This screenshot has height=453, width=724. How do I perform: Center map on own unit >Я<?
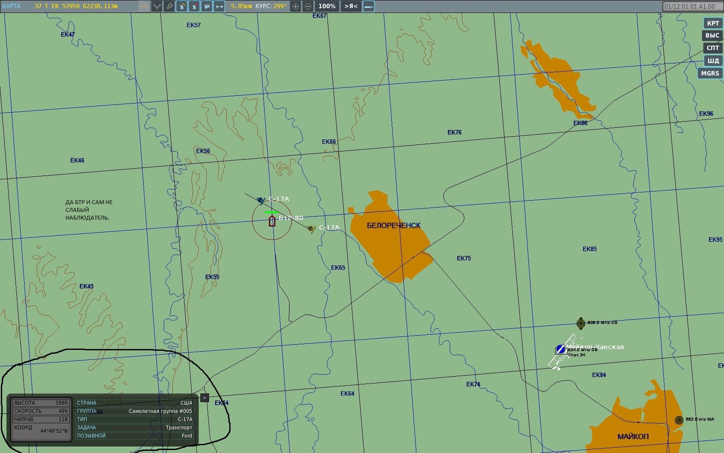coord(351,6)
